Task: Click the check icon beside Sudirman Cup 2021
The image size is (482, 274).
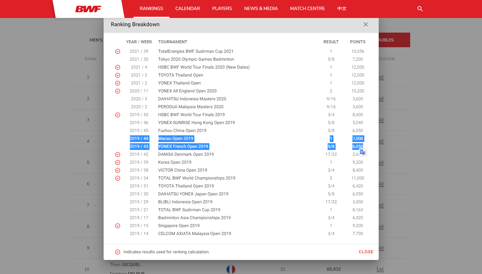Action: (118, 52)
